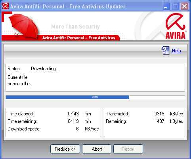
Task: Click the Avira title bar app icon
Action: (x=6, y=6)
